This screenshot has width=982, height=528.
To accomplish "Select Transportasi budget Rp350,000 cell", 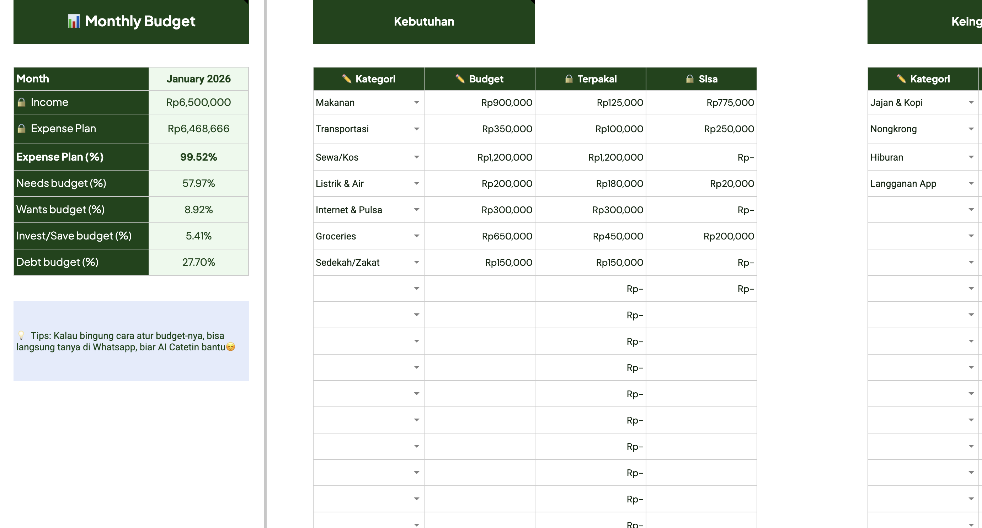I will [x=480, y=129].
